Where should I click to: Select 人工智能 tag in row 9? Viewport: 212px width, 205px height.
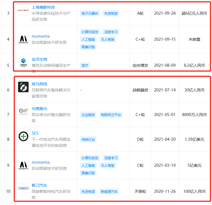point(88,165)
